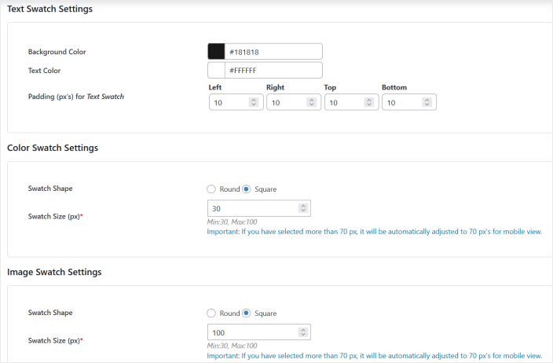The width and height of the screenshot is (553, 363).
Task: Click the Top padding spinner arrows
Action: [x=369, y=102]
